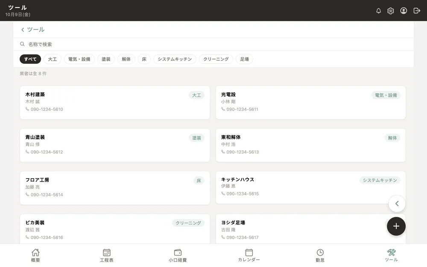Click phone icon for 090-1234-5610
Screen dimensions: 427x267
click(x=27, y=109)
